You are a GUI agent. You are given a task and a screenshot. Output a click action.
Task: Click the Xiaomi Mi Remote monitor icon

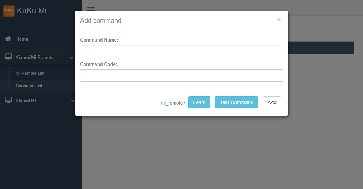(x=8, y=57)
